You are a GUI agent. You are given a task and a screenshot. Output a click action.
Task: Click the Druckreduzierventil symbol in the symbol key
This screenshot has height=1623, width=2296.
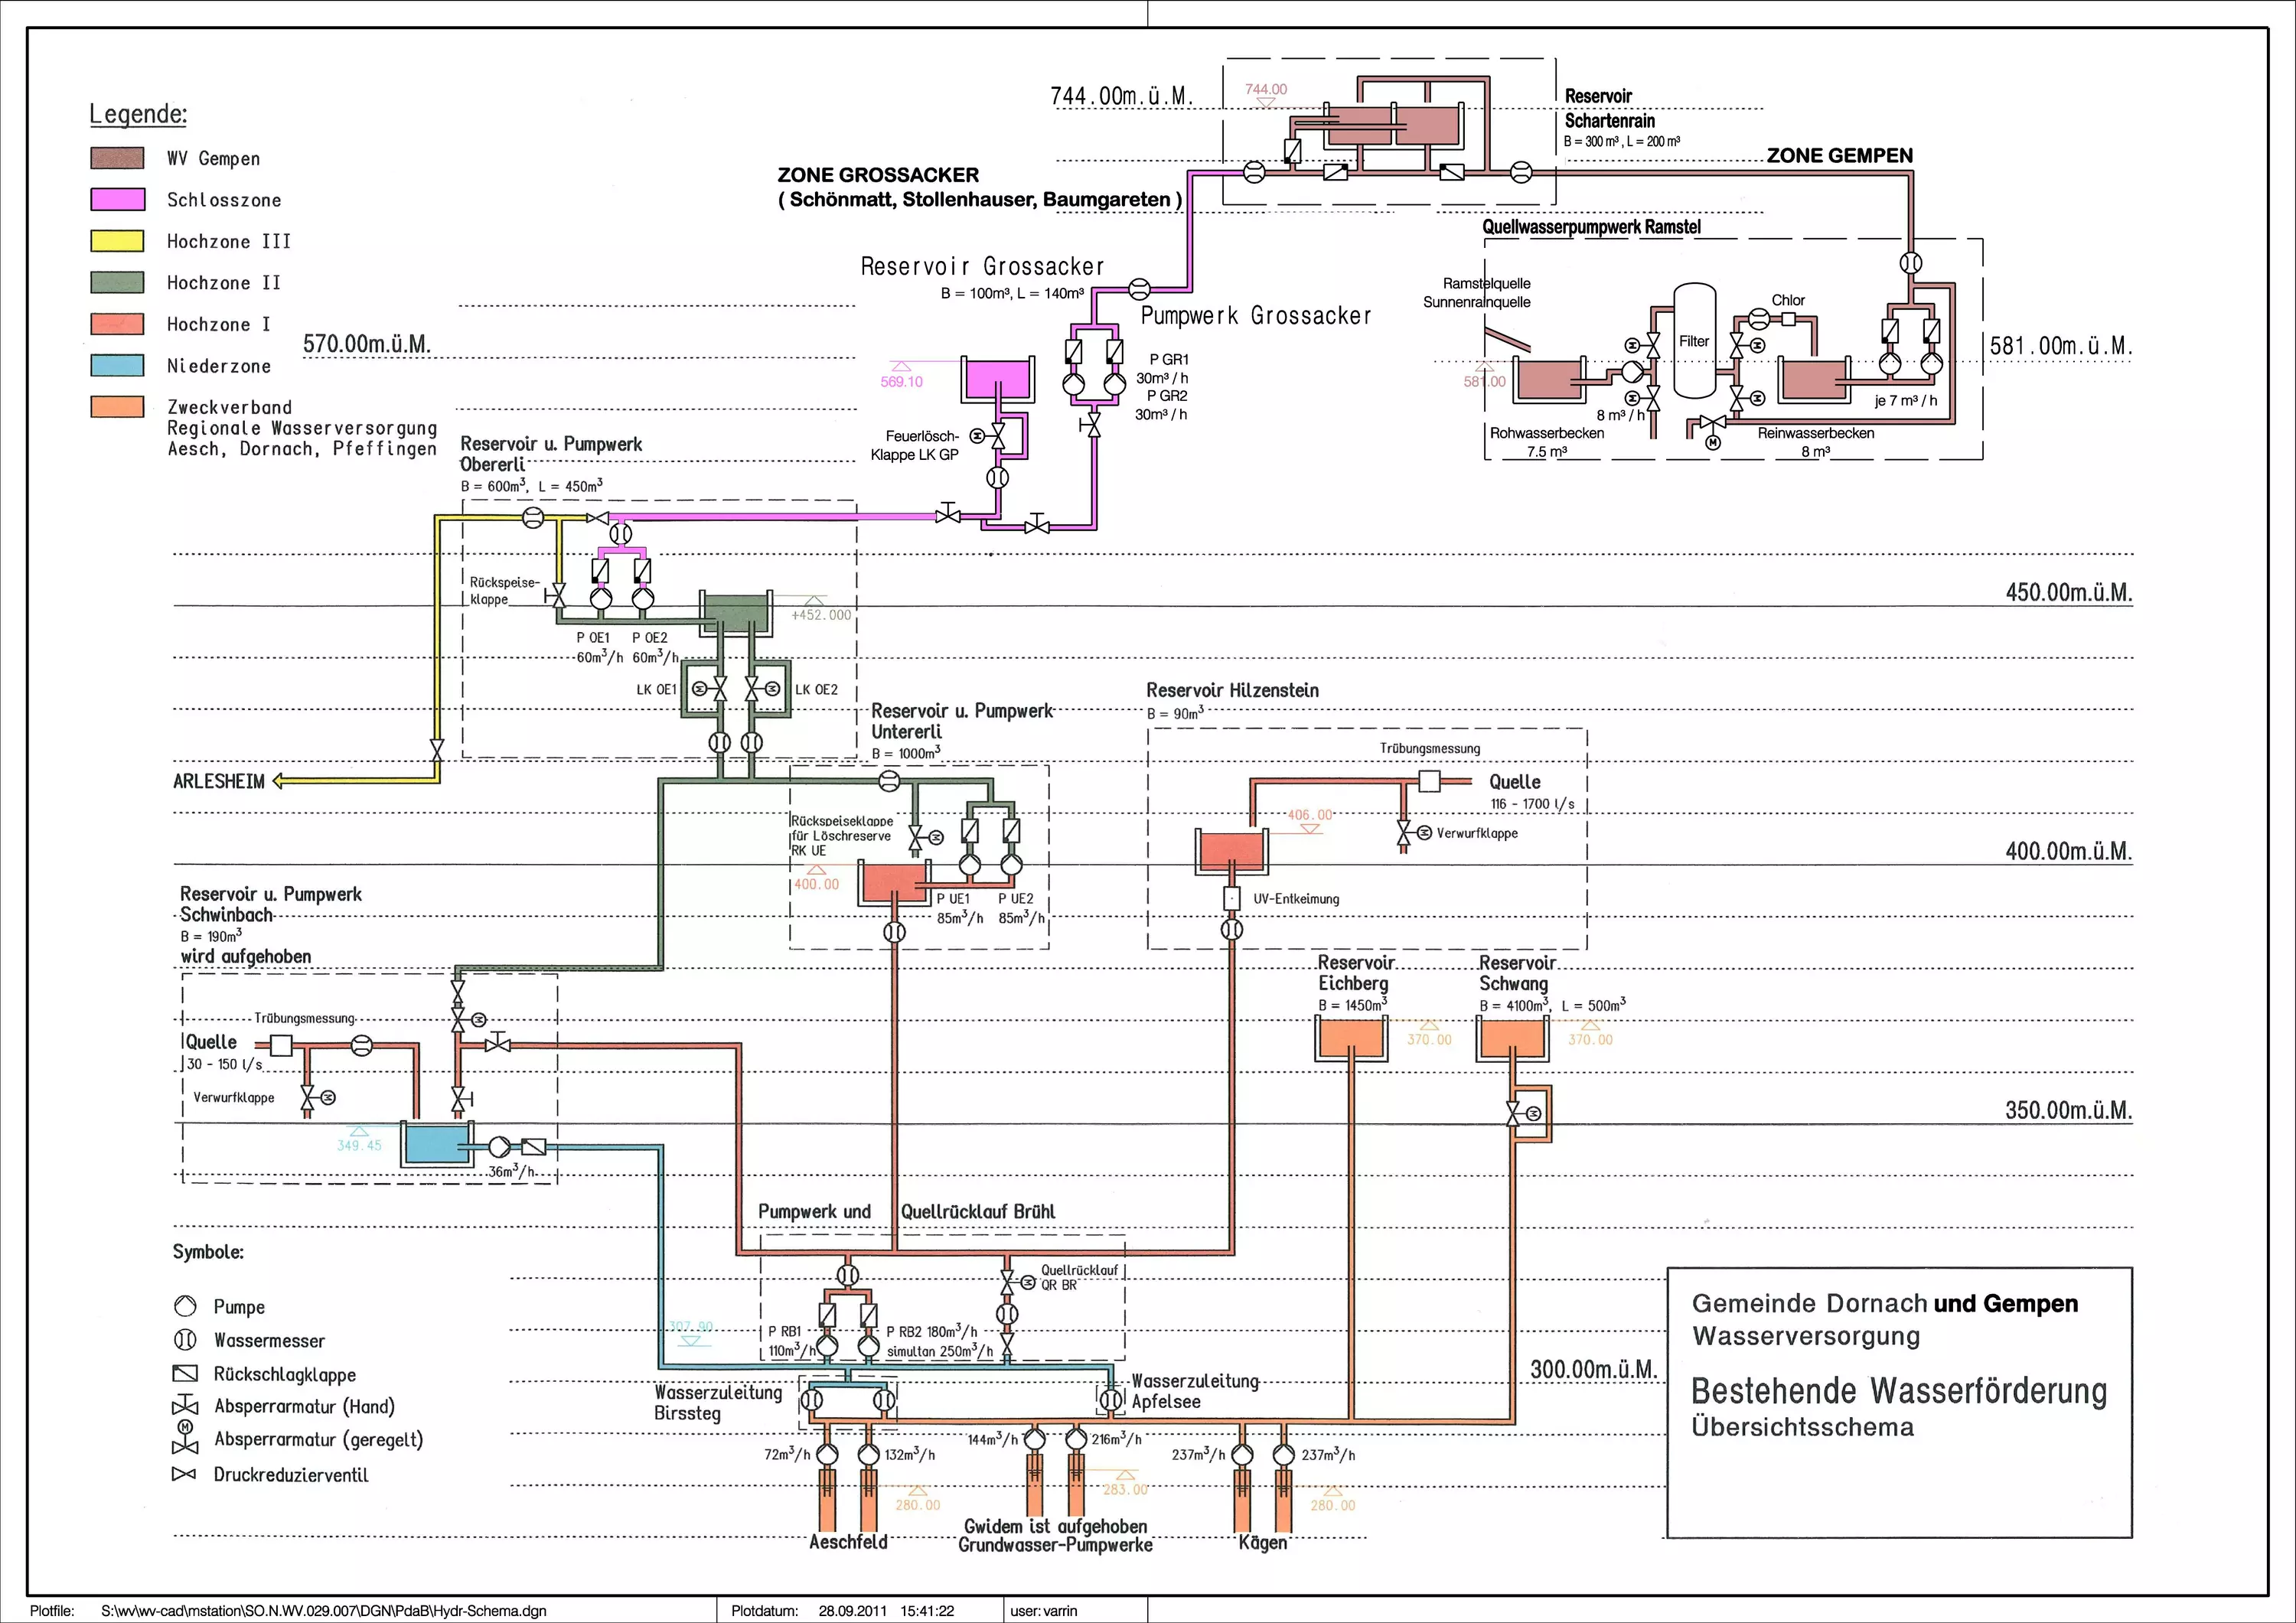pyautogui.click(x=184, y=1474)
